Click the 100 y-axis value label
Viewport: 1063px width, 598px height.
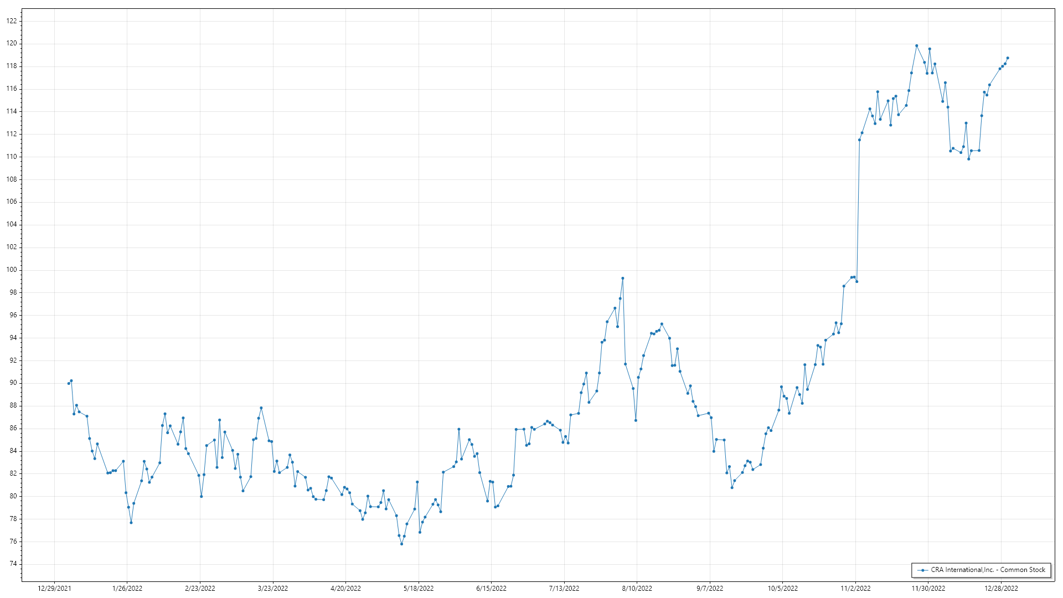pos(12,270)
